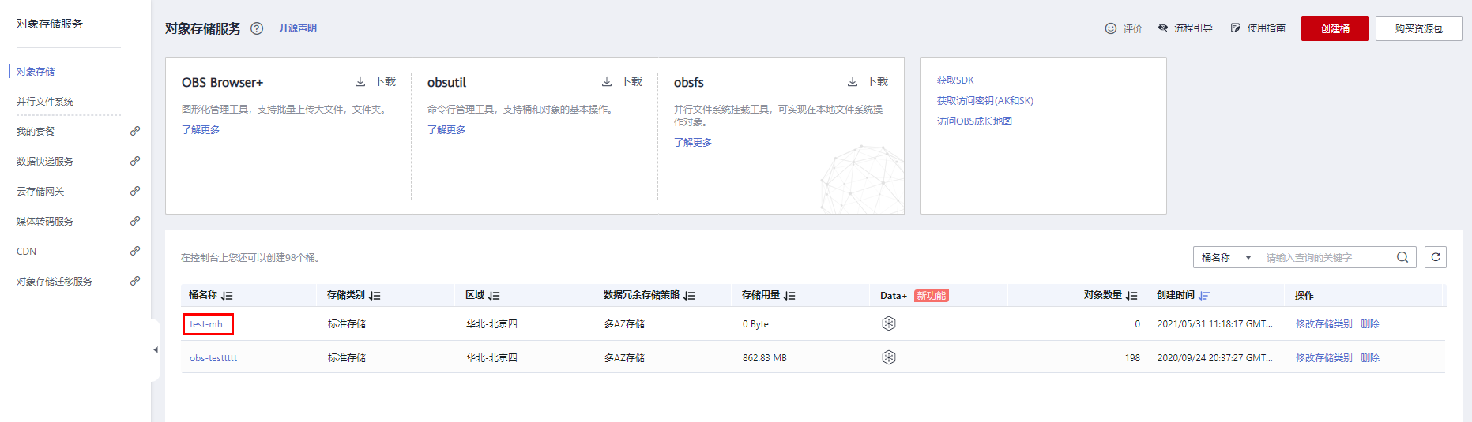Click 购买资源包 button
The image size is (1472, 422).
[x=1418, y=28]
